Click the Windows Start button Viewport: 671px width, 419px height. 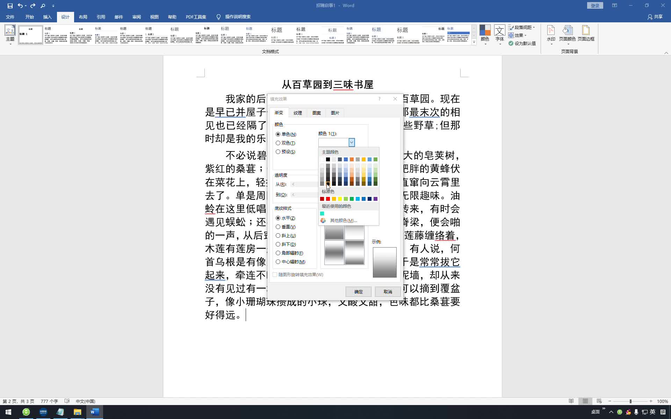tap(8, 412)
